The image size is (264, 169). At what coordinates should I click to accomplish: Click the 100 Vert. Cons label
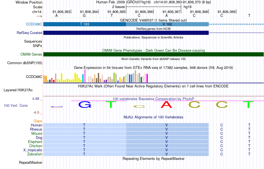16,105
